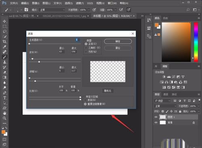The width and height of the screenshot is (202, 148).
Task: Choose the Sine type radio button
Action: [86, 44]
